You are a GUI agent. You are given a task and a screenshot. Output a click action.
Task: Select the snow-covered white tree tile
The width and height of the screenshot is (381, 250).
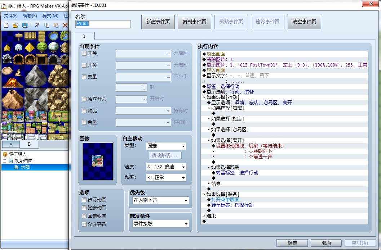[x=53, y=47]
